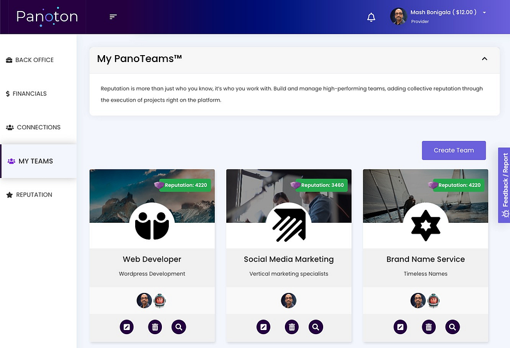Click the Create Team button
The image size is (510, 348).
coord(454,150)
